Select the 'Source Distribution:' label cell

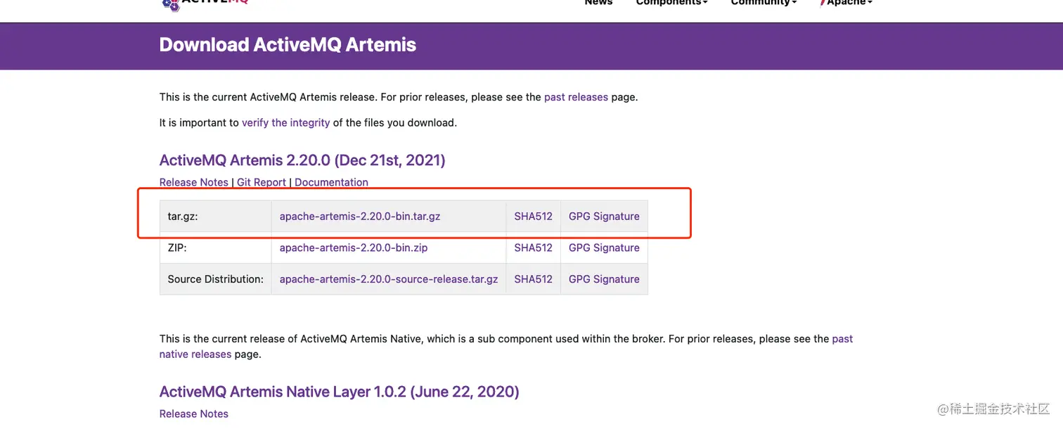[216, 279]
